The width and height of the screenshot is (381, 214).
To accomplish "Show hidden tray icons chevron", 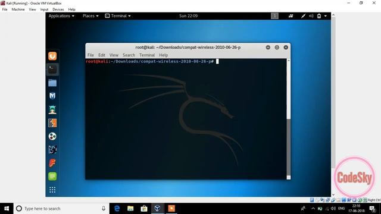I will click(x=313, y=209).
